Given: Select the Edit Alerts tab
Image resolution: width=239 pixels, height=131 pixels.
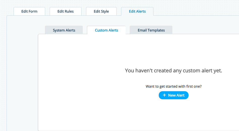Looking at the screenshot, I should pos(137,11).
